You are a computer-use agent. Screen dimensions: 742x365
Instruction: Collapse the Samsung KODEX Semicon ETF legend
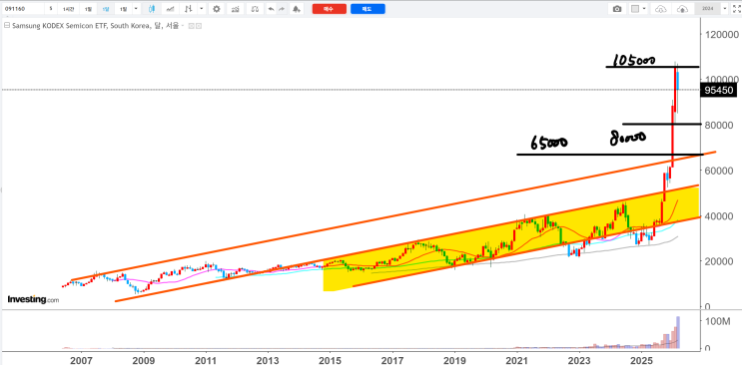(x=7, y=26)
